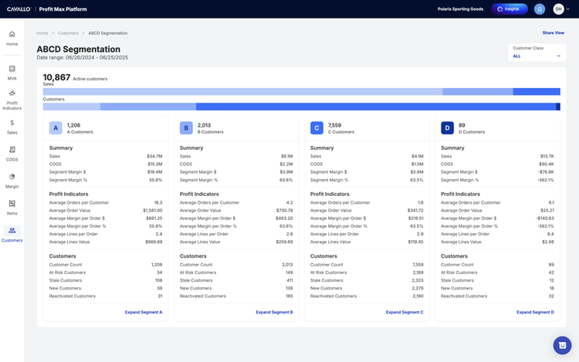Click the Customers bar C segment portion
Screen dimensions: 579x362
click(x=376, y=107)
